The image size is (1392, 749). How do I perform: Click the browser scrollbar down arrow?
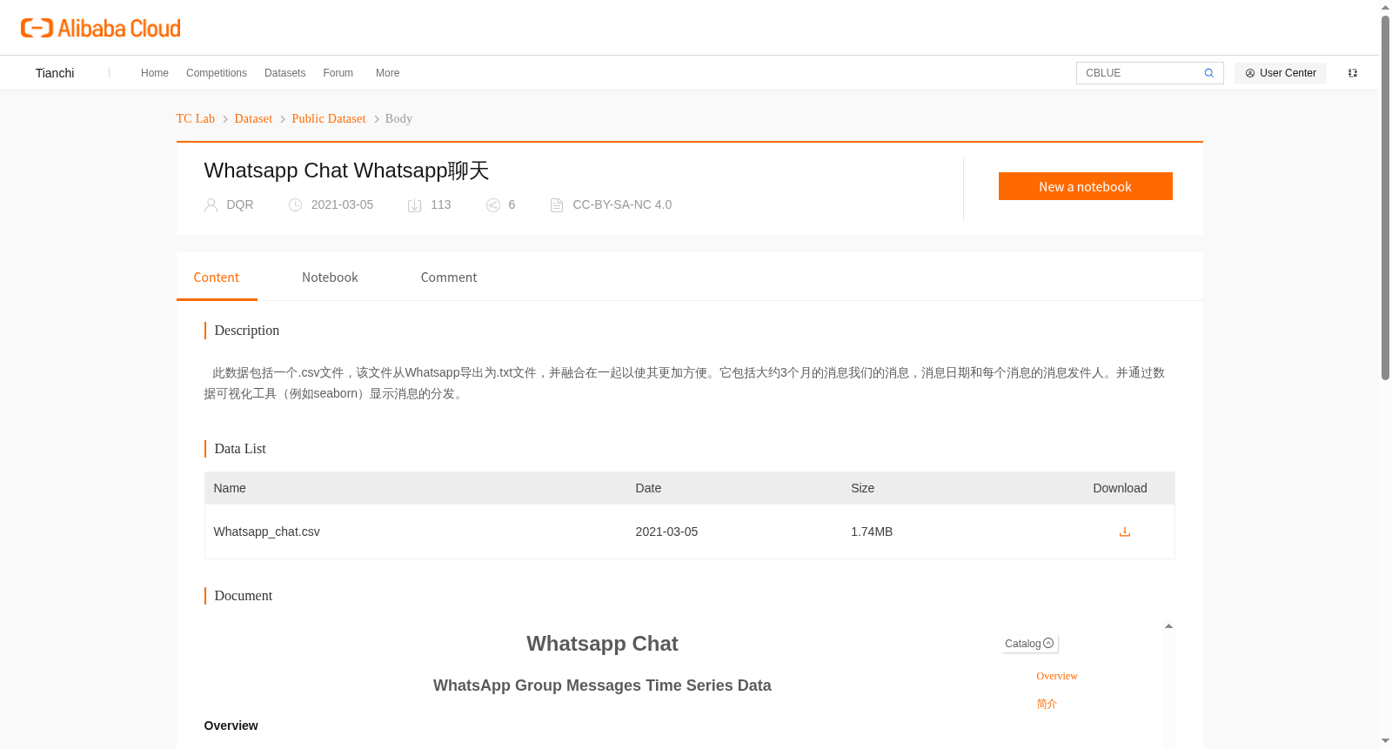pyautogui.click(x=1385, y=741)
